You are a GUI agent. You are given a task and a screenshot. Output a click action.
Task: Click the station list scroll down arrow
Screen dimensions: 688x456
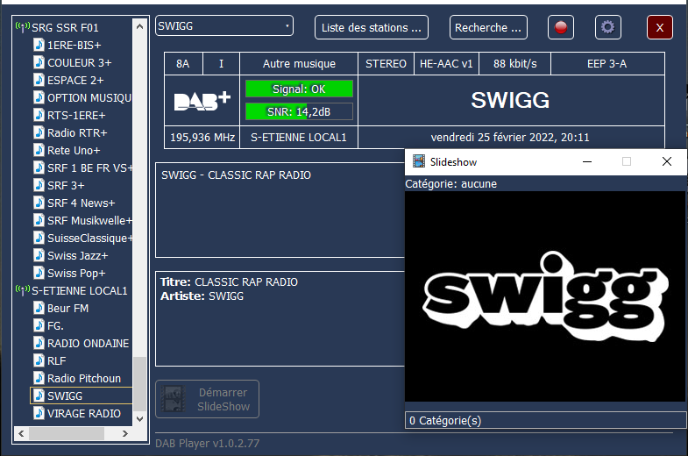[x=139, y=418]
